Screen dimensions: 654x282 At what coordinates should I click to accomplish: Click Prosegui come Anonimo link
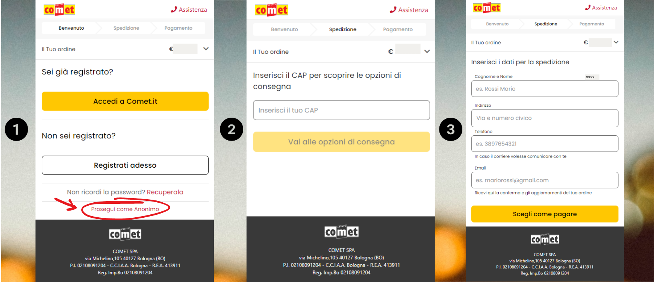[125, 209]
